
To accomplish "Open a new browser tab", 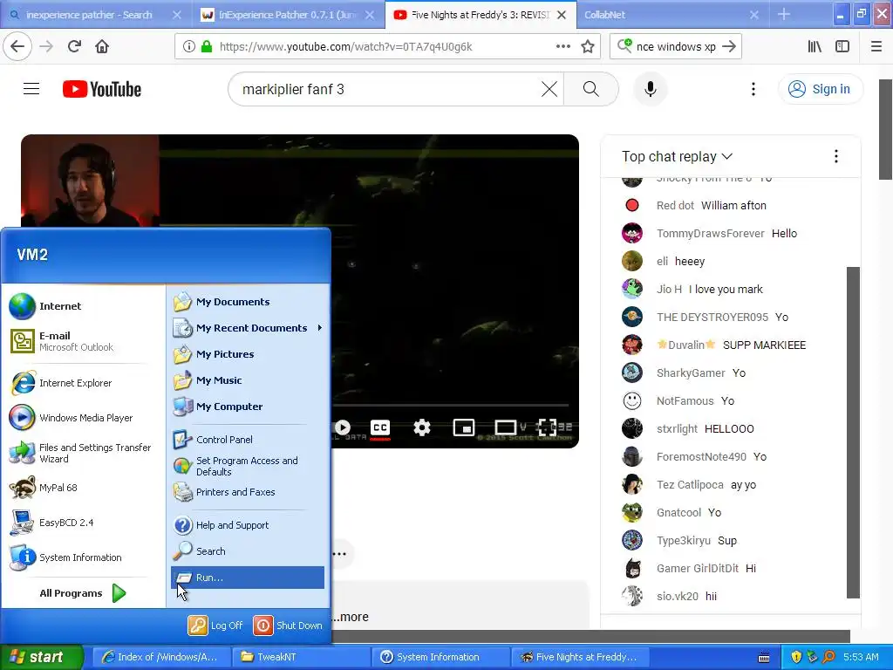I will click(784, 14).
